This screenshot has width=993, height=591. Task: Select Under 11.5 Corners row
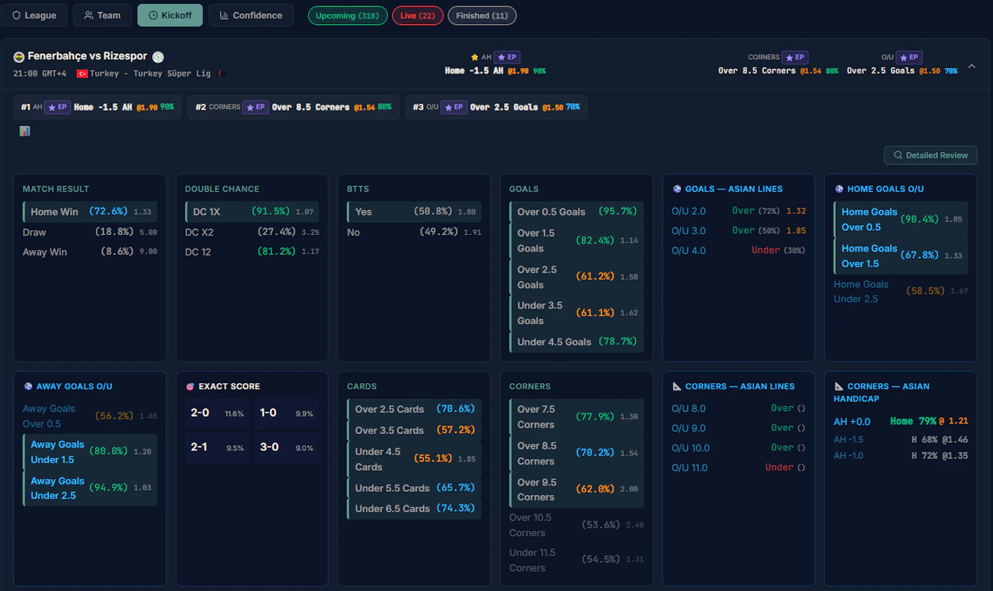click(577, 560)
